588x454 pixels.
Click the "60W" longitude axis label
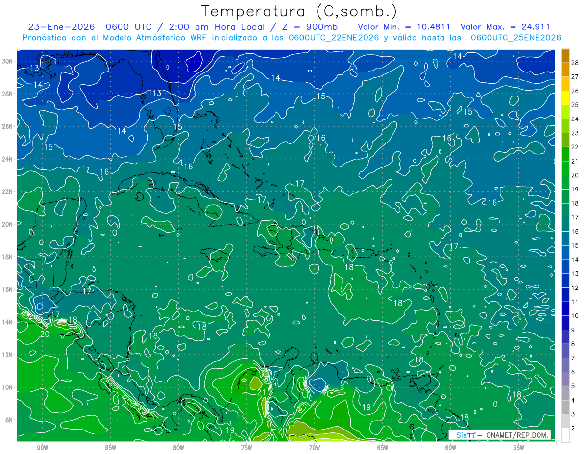[x=451, y=448]
